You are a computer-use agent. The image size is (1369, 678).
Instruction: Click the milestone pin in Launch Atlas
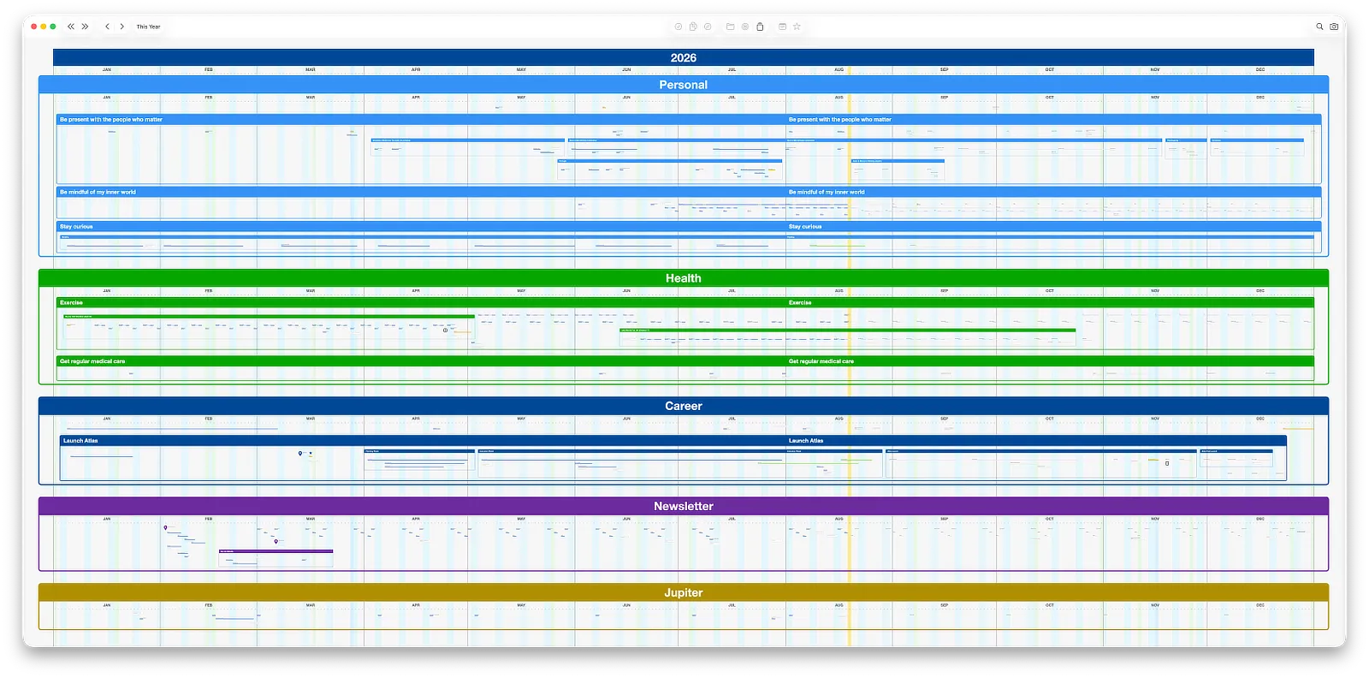pyautogui.click(x=300, y=453)
